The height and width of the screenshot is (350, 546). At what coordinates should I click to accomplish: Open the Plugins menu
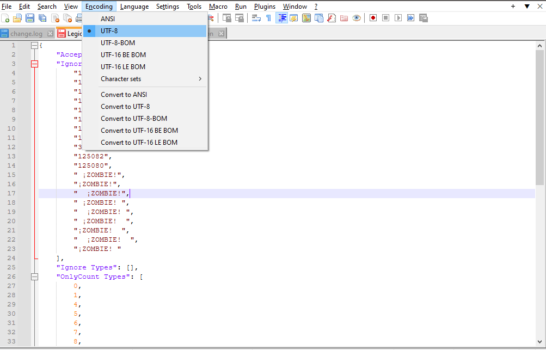(265, 7)
